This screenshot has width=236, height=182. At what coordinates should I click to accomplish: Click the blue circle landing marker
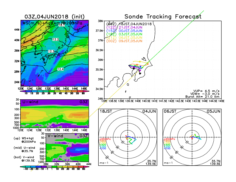tap(141, 67)
